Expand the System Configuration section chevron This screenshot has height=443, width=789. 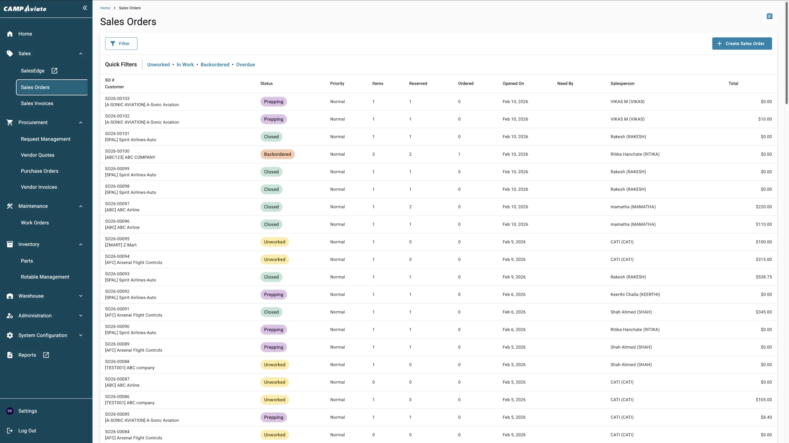click(x=81, y=335)
